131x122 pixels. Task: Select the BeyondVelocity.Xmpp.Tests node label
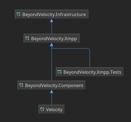(92, 72)
